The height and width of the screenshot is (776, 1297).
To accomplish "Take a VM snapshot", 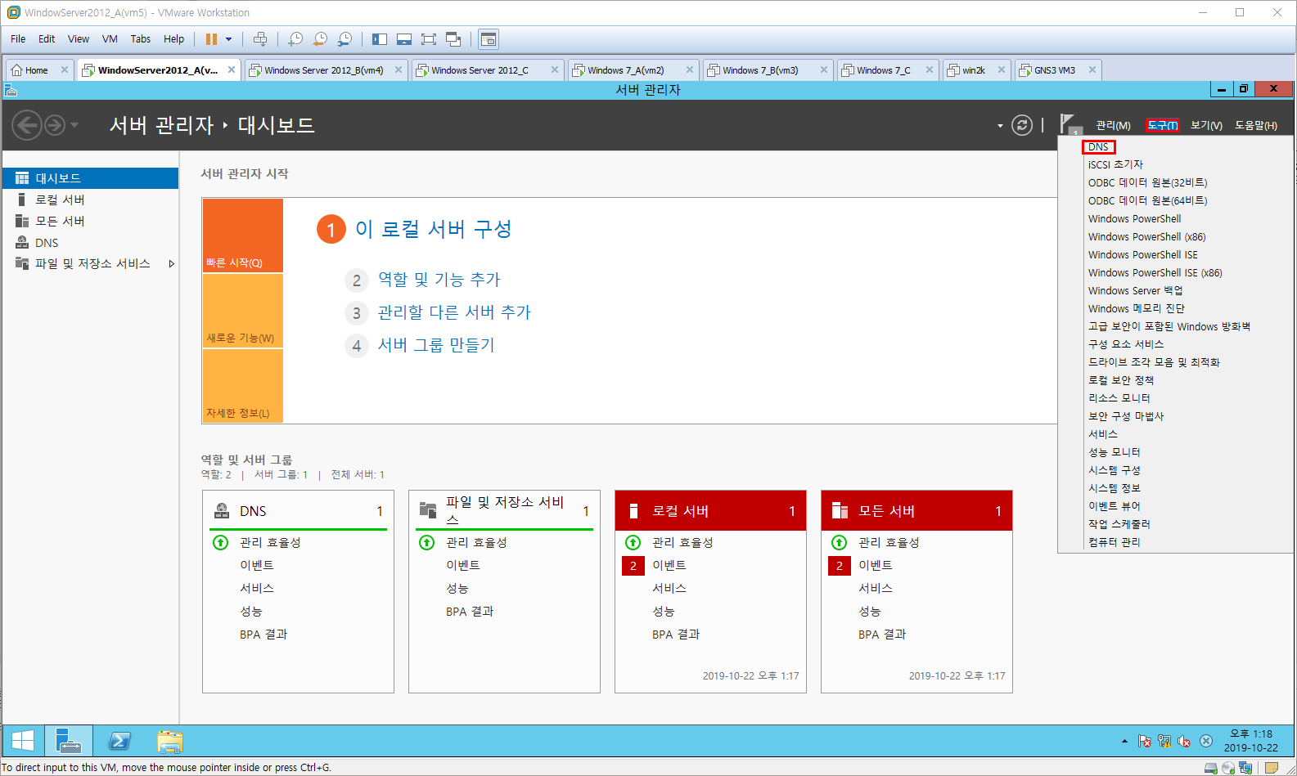I will (295, 39).
